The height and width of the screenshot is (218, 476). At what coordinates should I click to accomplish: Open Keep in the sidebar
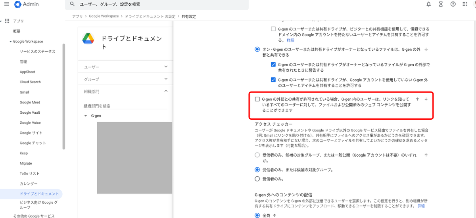[x=24, y=153]
